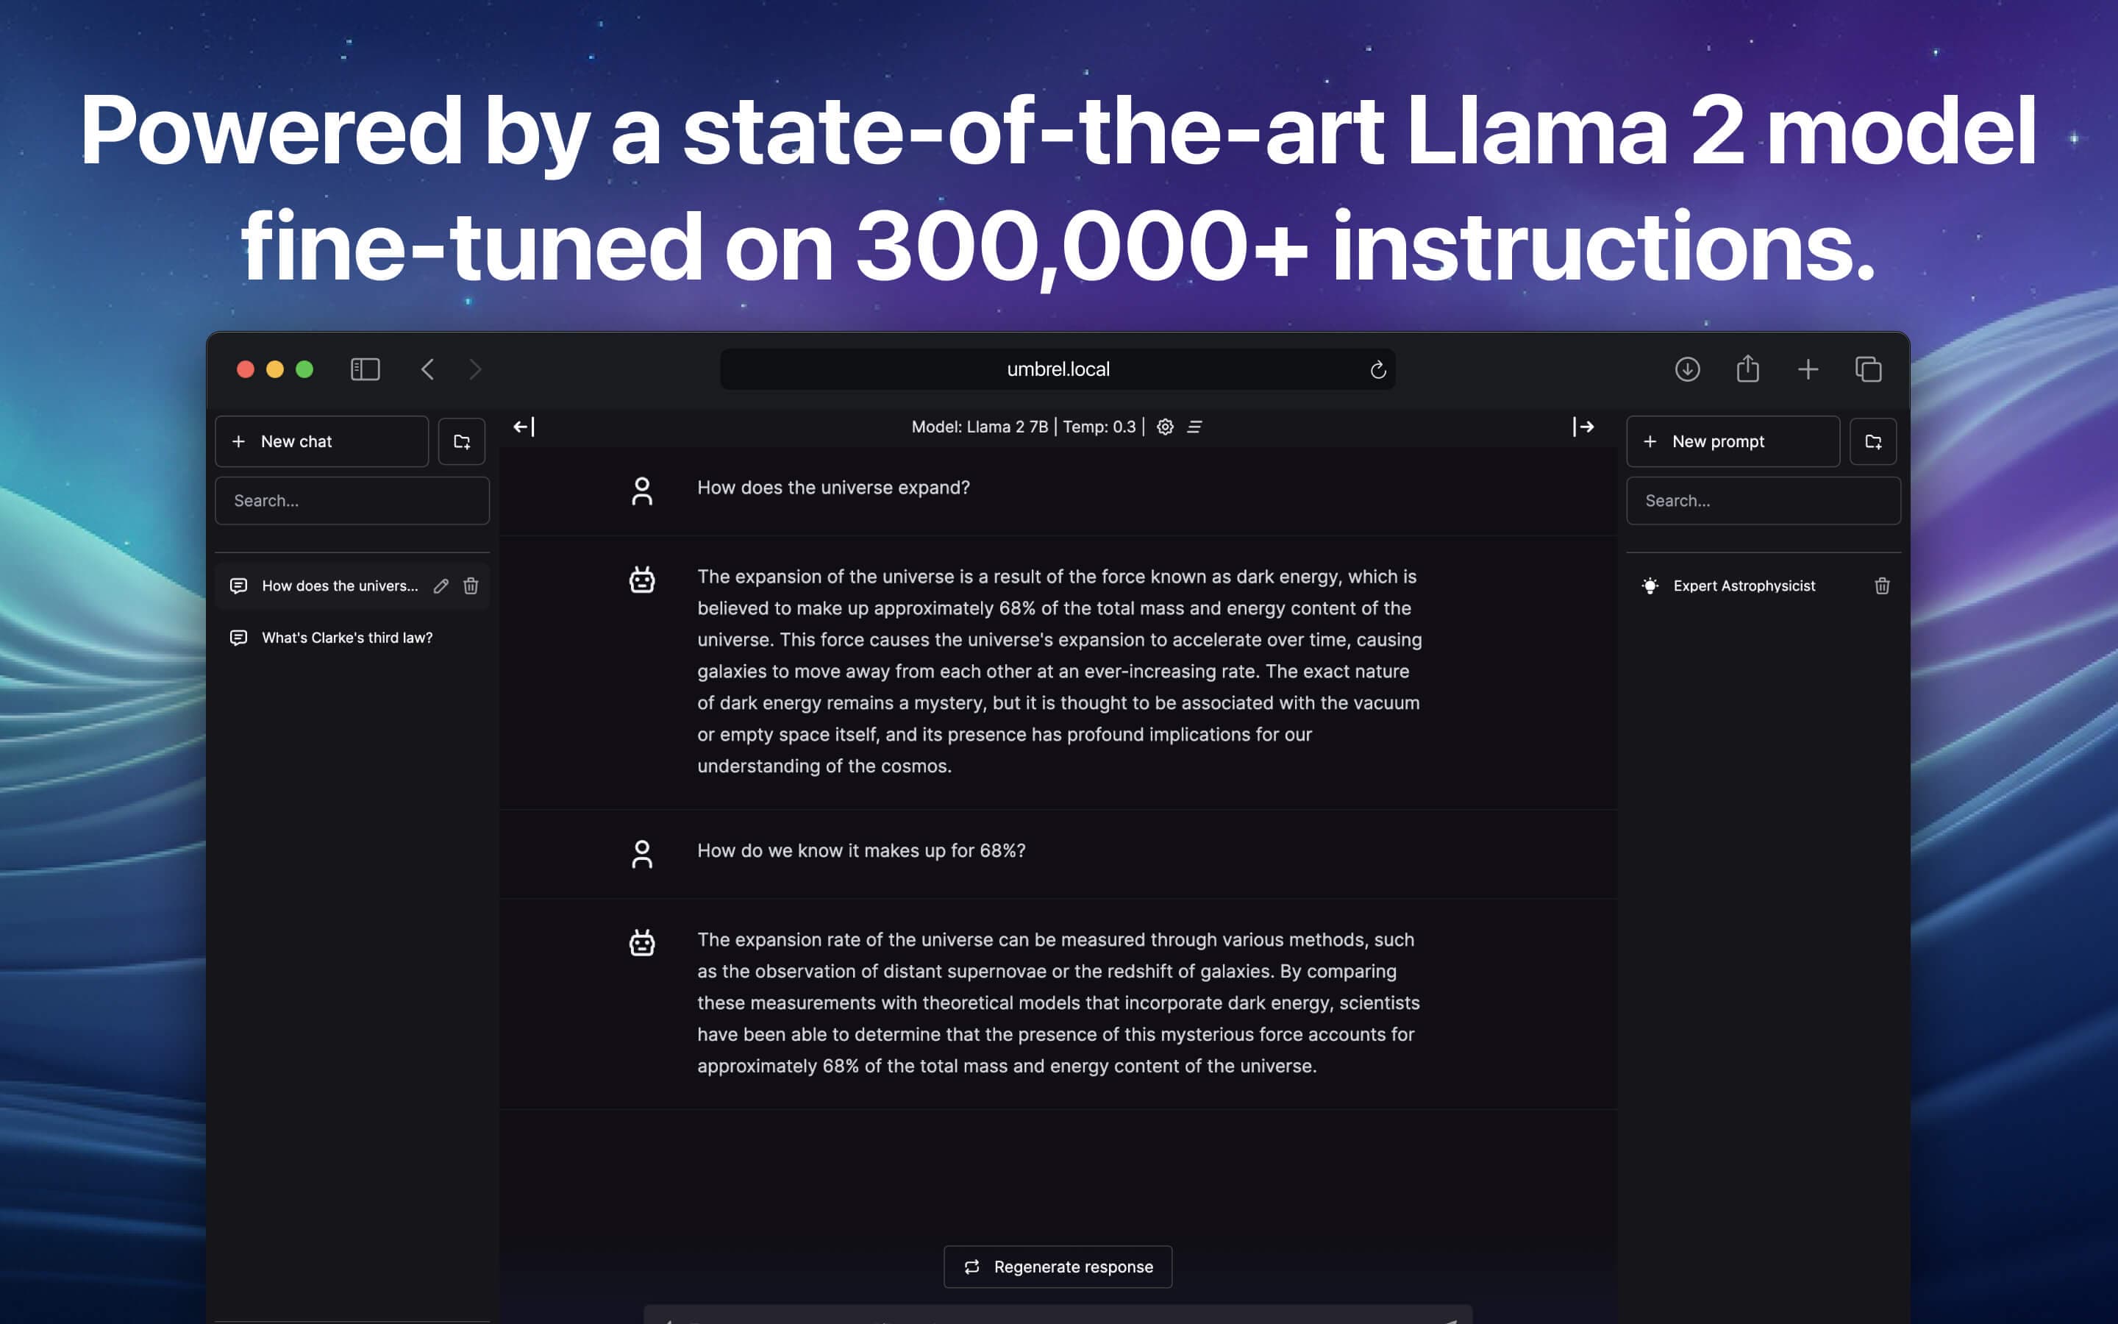Image resolution: width=2118 pixels, height=1324 pixels.
Task: Expand chat history for universe question
Action: (x=338, y=584)
